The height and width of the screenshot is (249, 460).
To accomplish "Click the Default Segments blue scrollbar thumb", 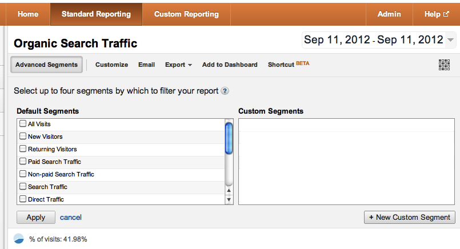I will pyautogui.click(x=229, y=138).
